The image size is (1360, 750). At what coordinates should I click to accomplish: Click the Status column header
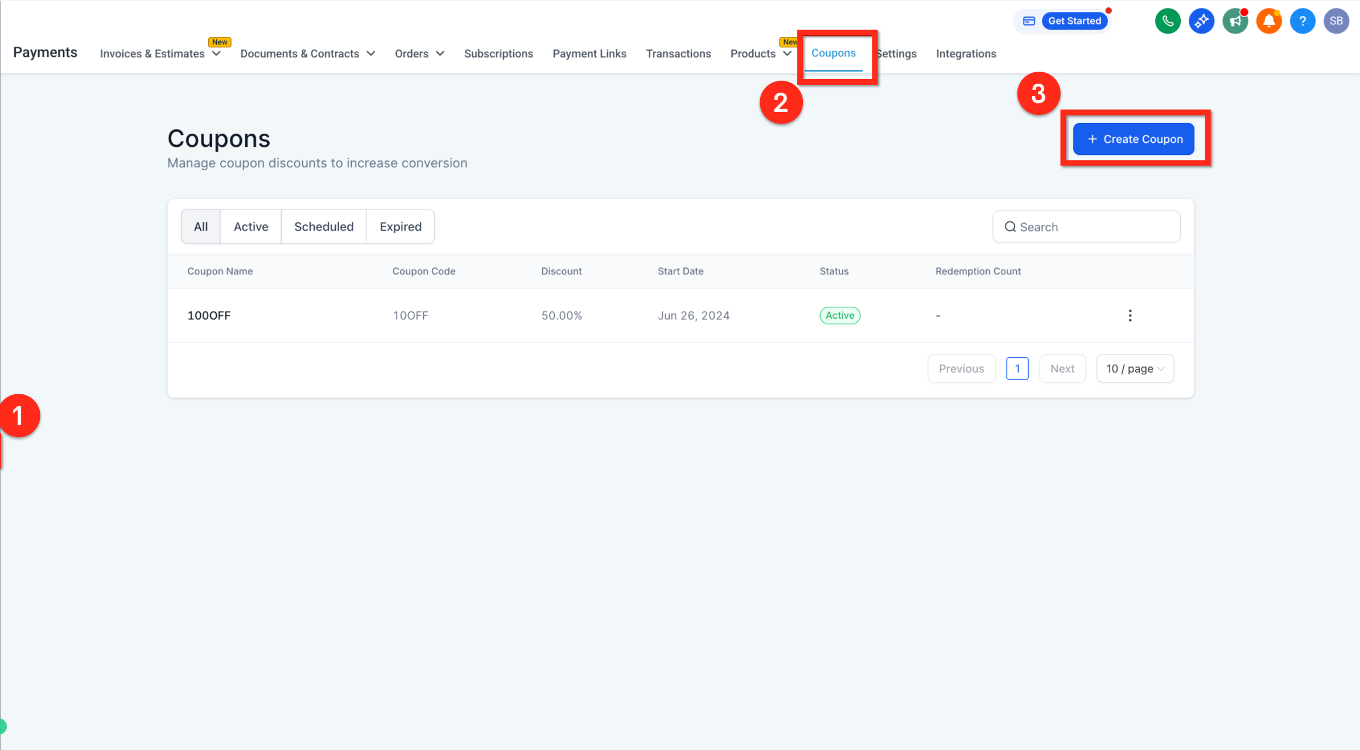(834, 271)
